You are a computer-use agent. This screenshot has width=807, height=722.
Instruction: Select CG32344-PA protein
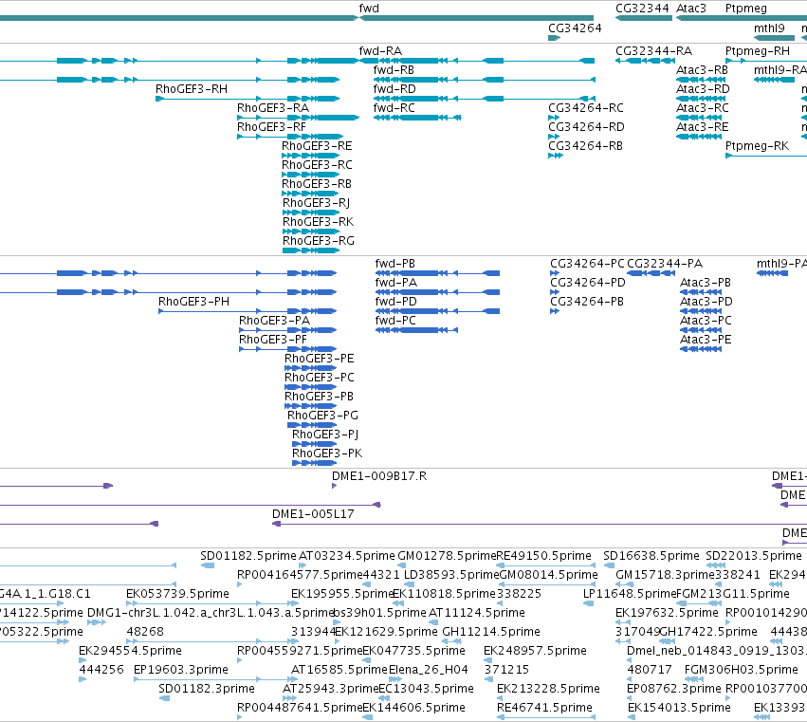pos(665,264)
